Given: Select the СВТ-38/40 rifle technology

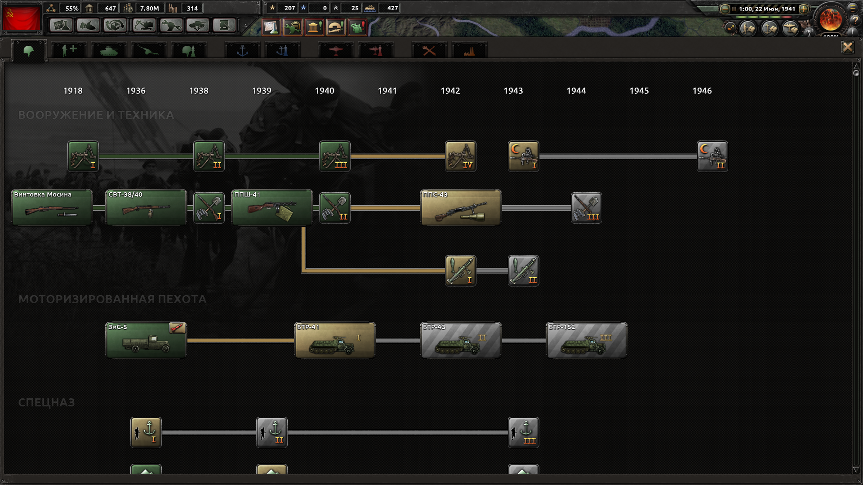Looking at the screenshot, I should coord(146,207).
